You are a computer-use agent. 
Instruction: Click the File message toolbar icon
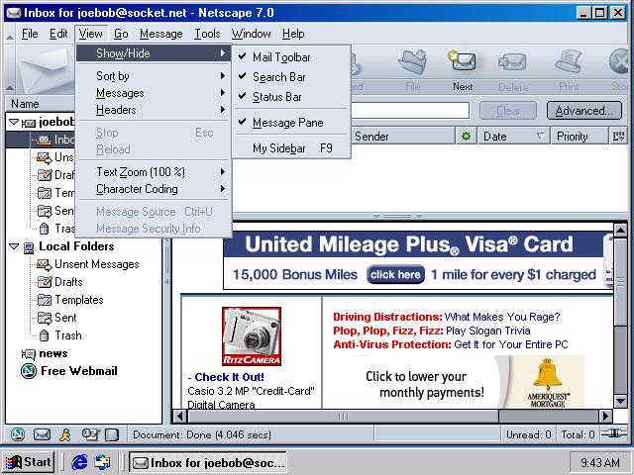click(x=412, y=61)
